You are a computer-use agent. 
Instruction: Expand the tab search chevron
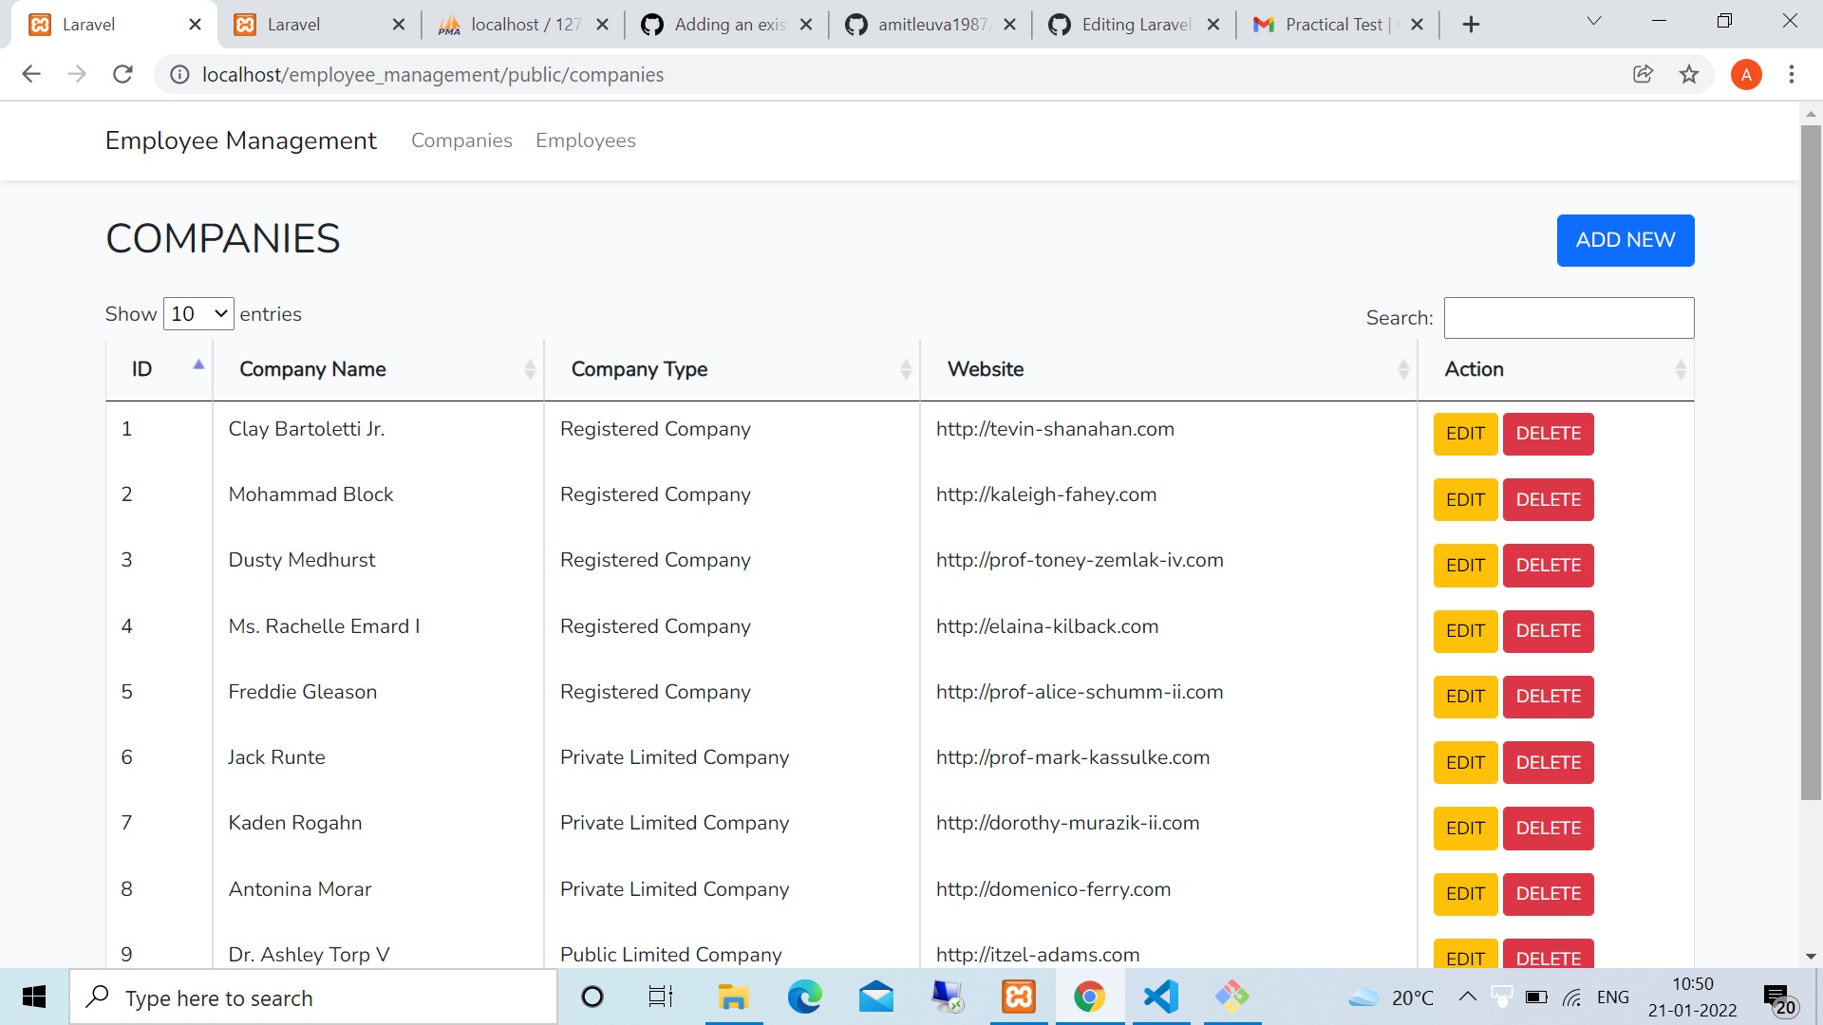[x=1594, y=21]
